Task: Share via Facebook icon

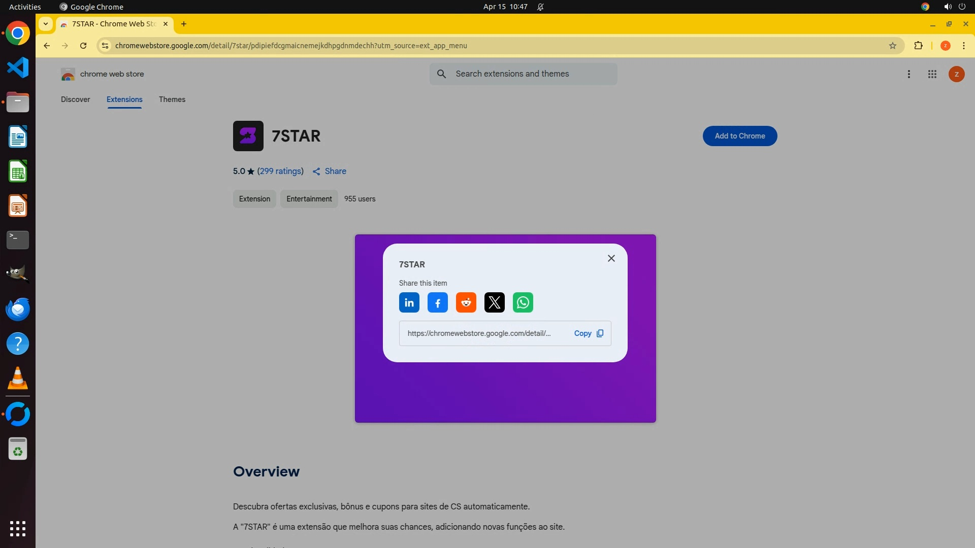Action: click(x=437, y=303)
